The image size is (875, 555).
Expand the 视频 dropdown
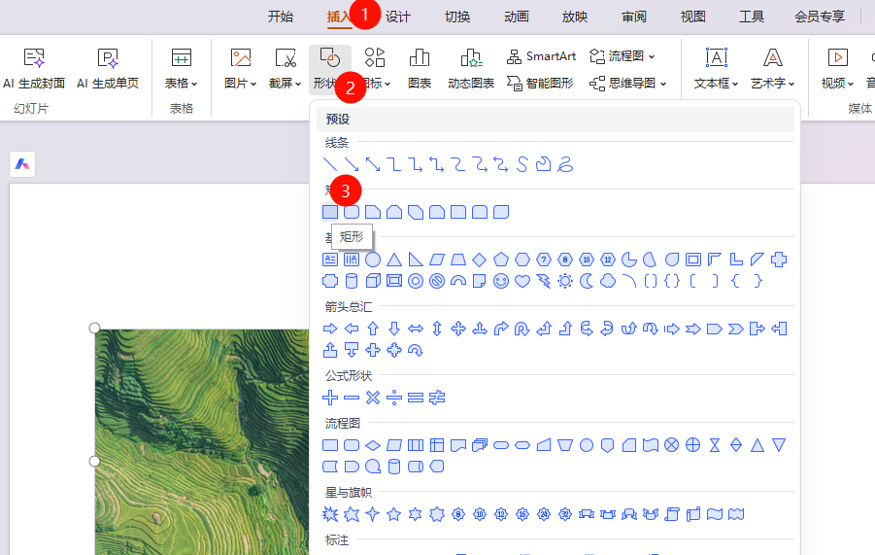tap(838, 69)
